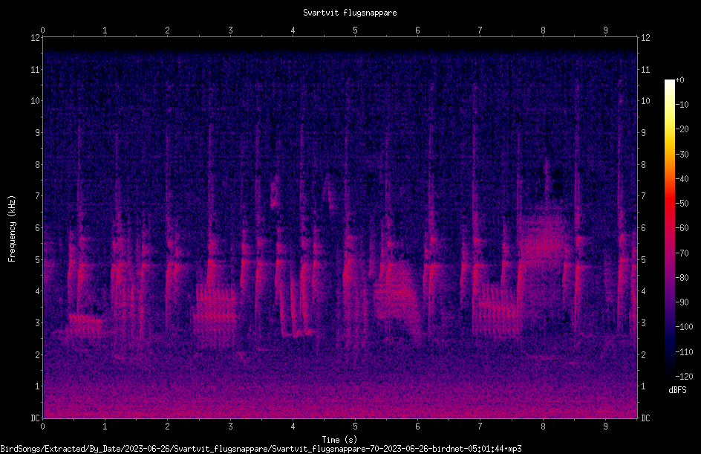Click "12" on the left frequency axis
The height and width of the screenshot is (454, 701).
[x=35, y=38]
